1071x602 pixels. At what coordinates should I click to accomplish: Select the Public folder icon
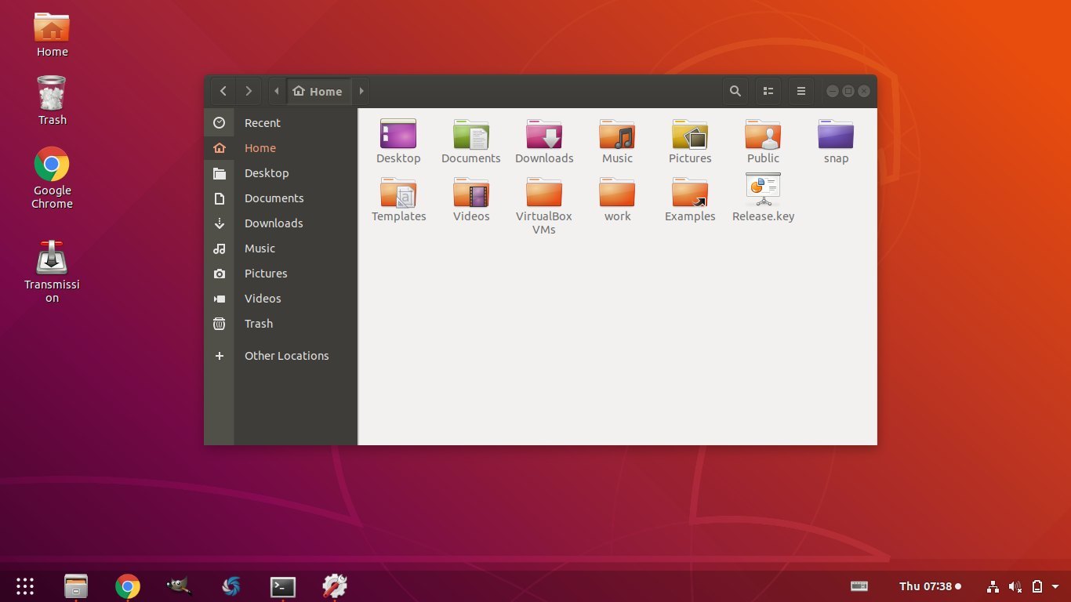click(x=763, y=134)
